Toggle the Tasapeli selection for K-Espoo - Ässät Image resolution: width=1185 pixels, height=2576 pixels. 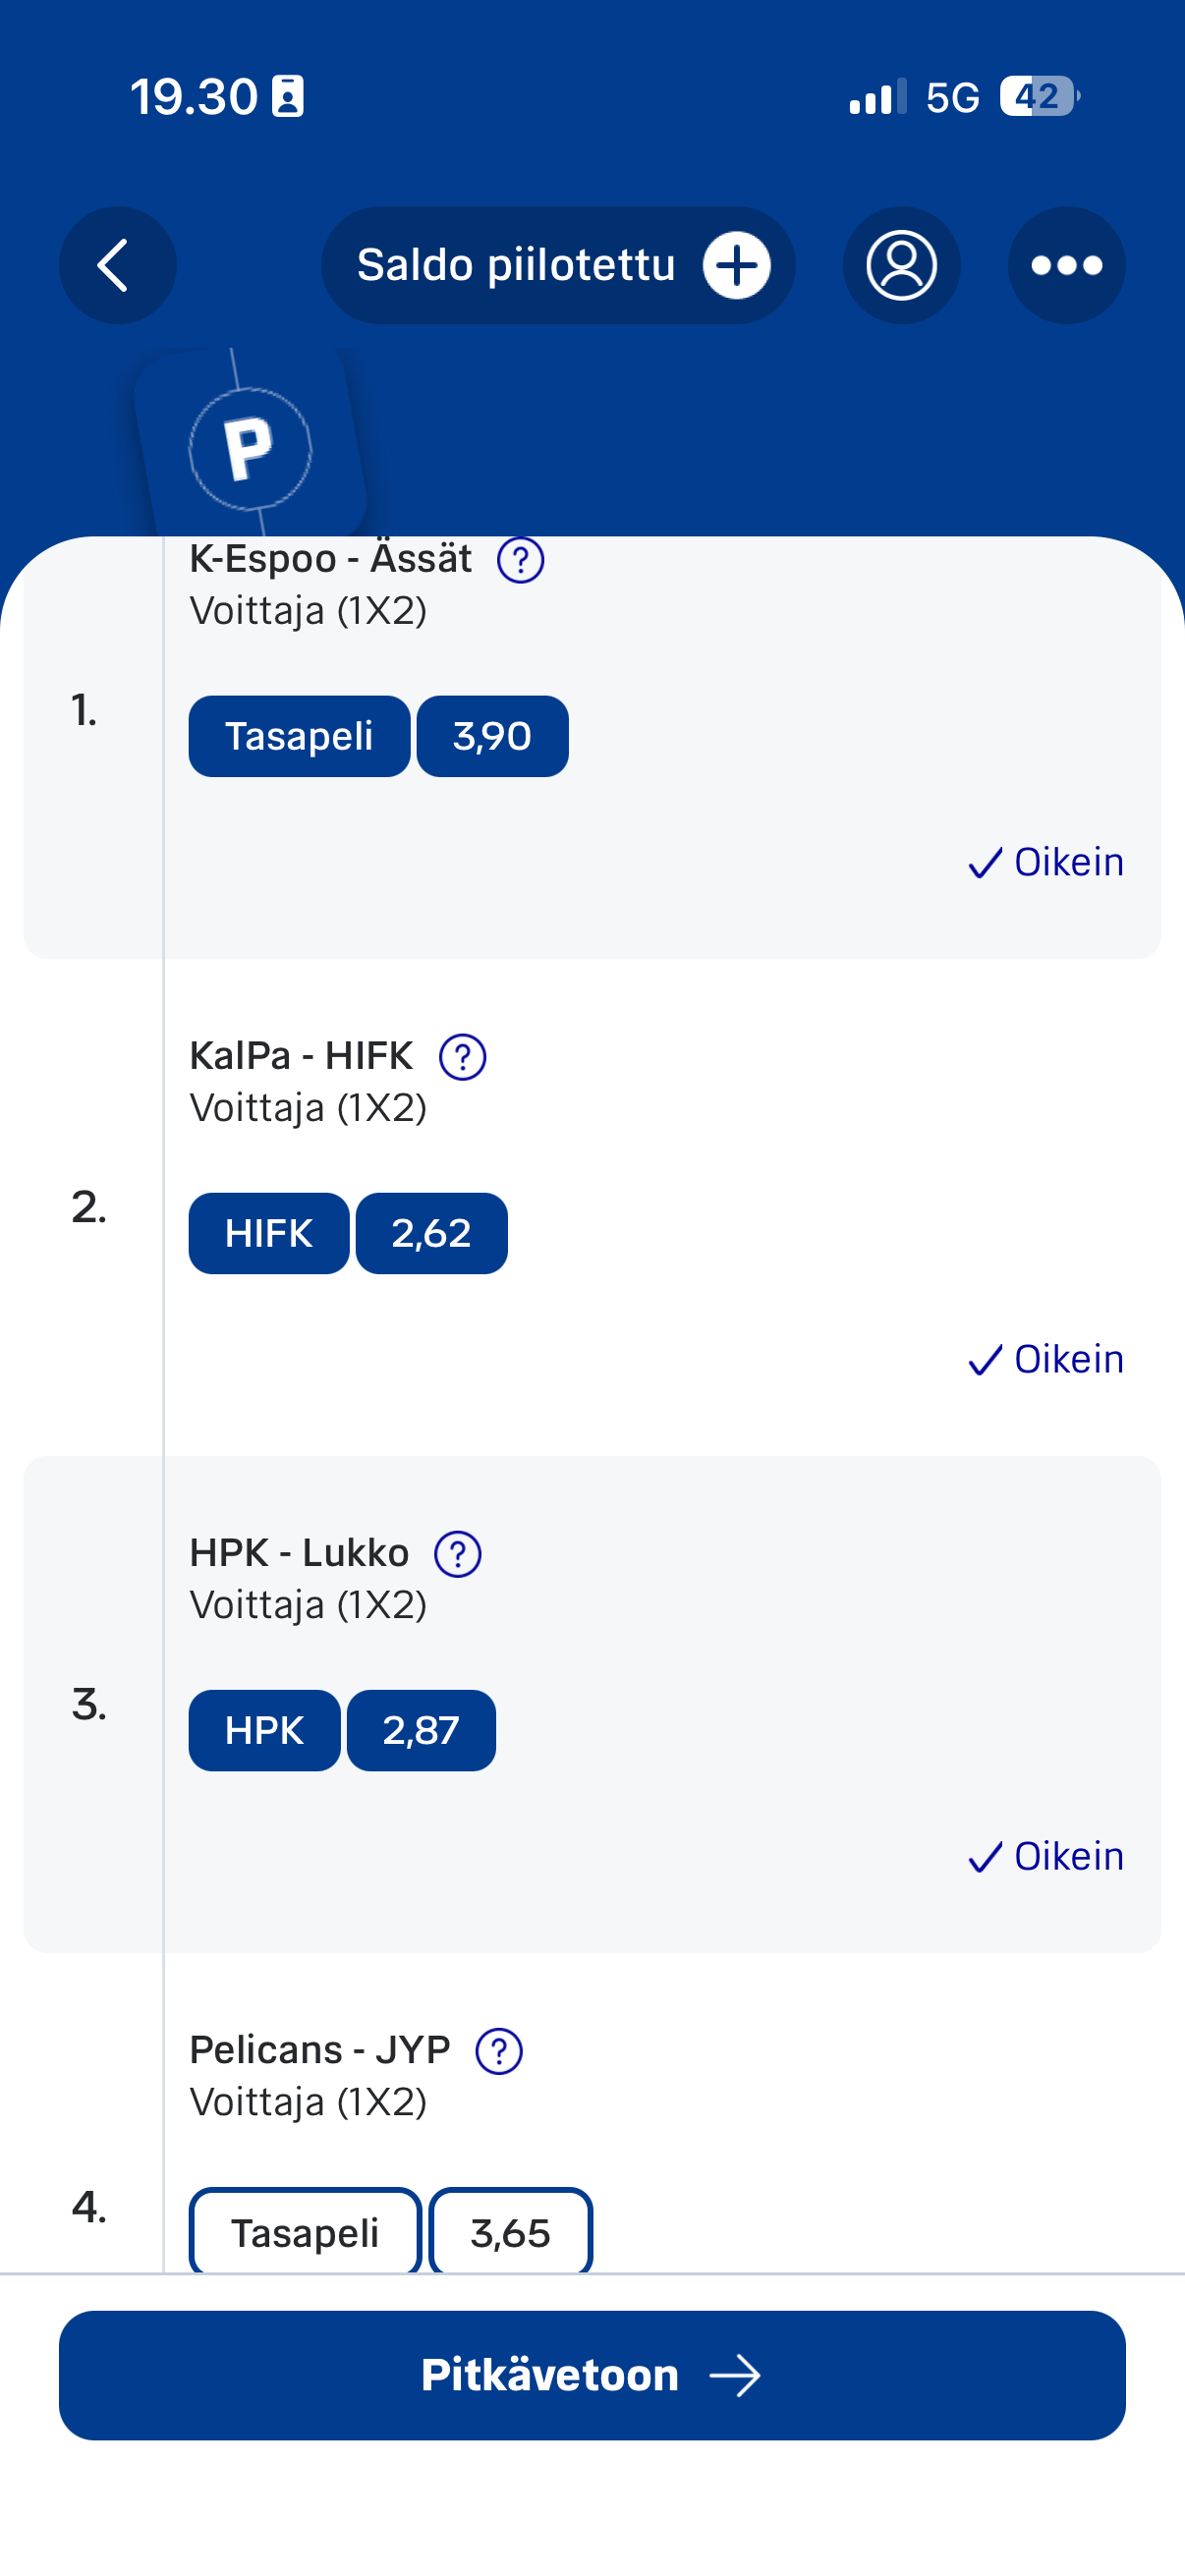coord(299,736)
